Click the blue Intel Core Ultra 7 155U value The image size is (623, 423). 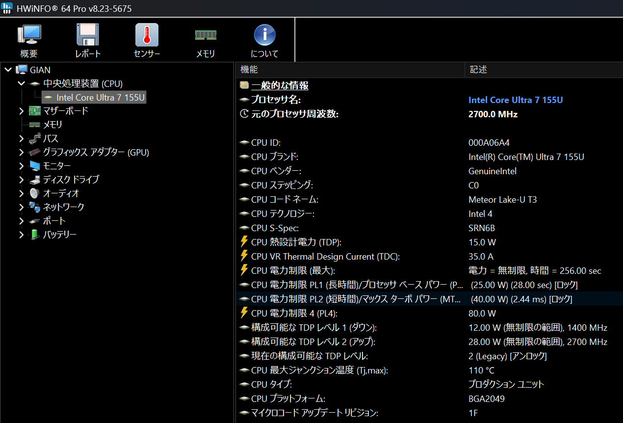coord(516,100)
